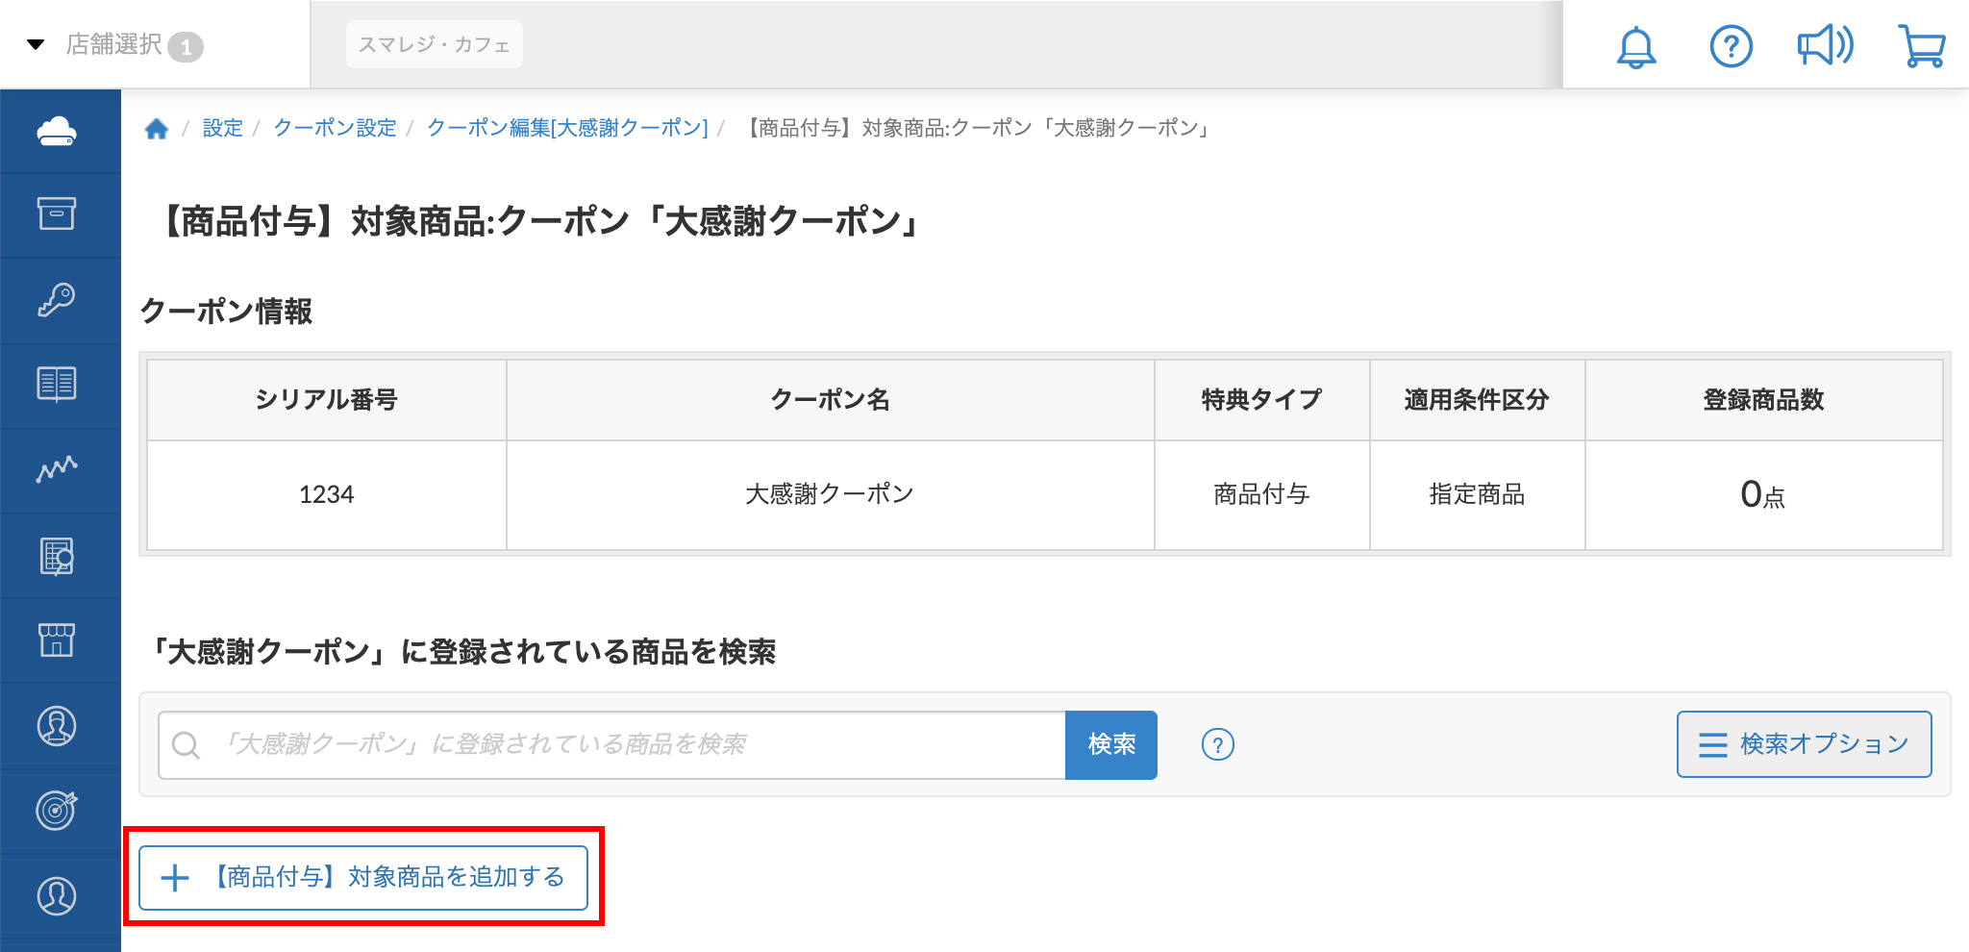Click serial number cell 1234
The height and width of the screenshot is (952, 1969).
click(327, 495)
